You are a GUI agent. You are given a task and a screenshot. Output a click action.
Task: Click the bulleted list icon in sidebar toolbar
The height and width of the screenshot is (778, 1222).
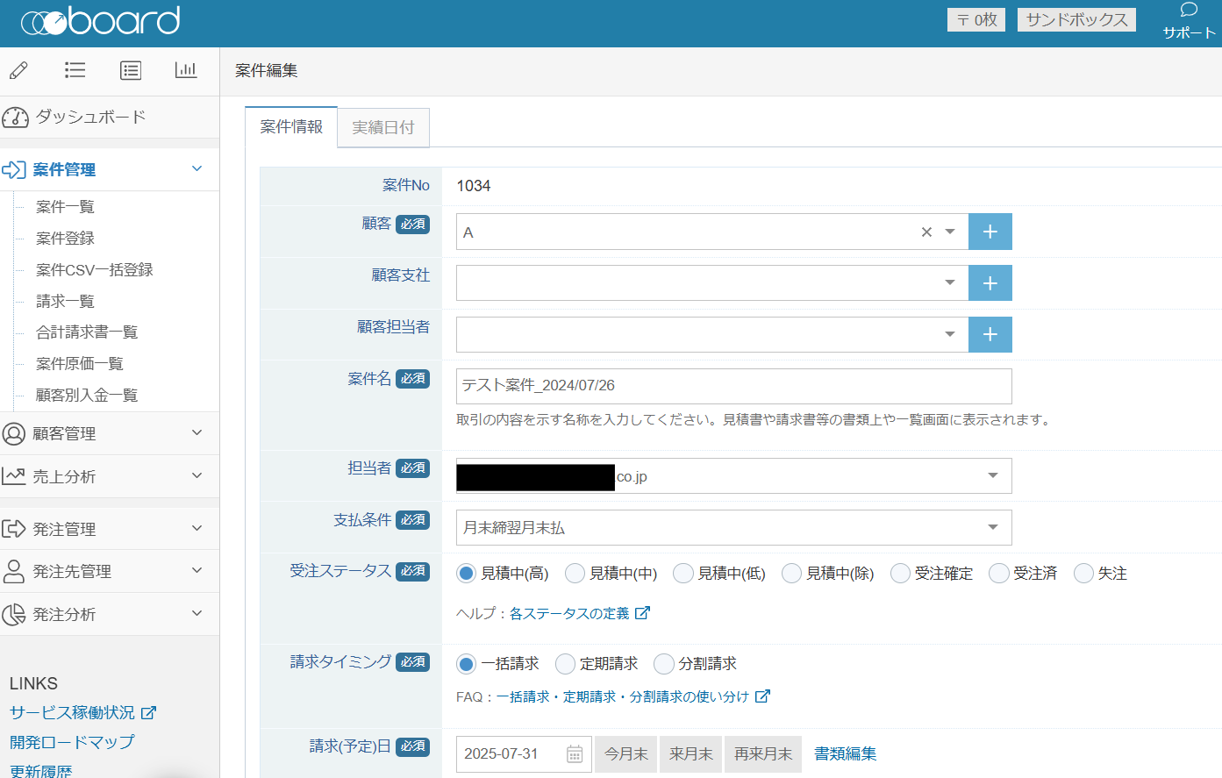75,70
